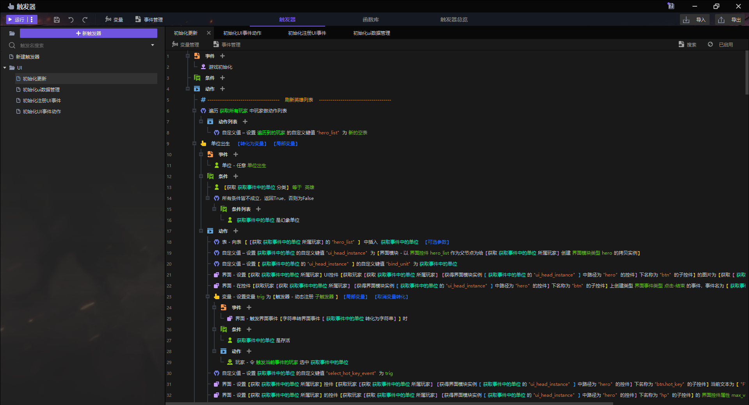Click the 局部变量 link on line 9
749x405 pixels.
tap(286, 144)
